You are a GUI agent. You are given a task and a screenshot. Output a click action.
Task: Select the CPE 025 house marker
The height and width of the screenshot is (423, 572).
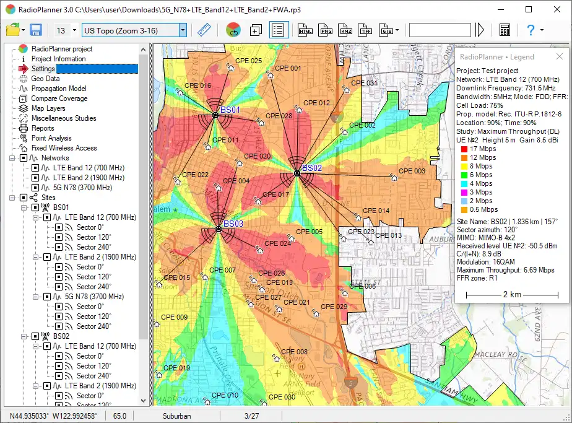click(x=230, y=67)
